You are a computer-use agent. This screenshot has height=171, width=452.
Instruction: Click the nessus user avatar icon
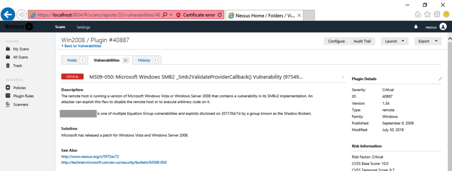click(443, 27)
